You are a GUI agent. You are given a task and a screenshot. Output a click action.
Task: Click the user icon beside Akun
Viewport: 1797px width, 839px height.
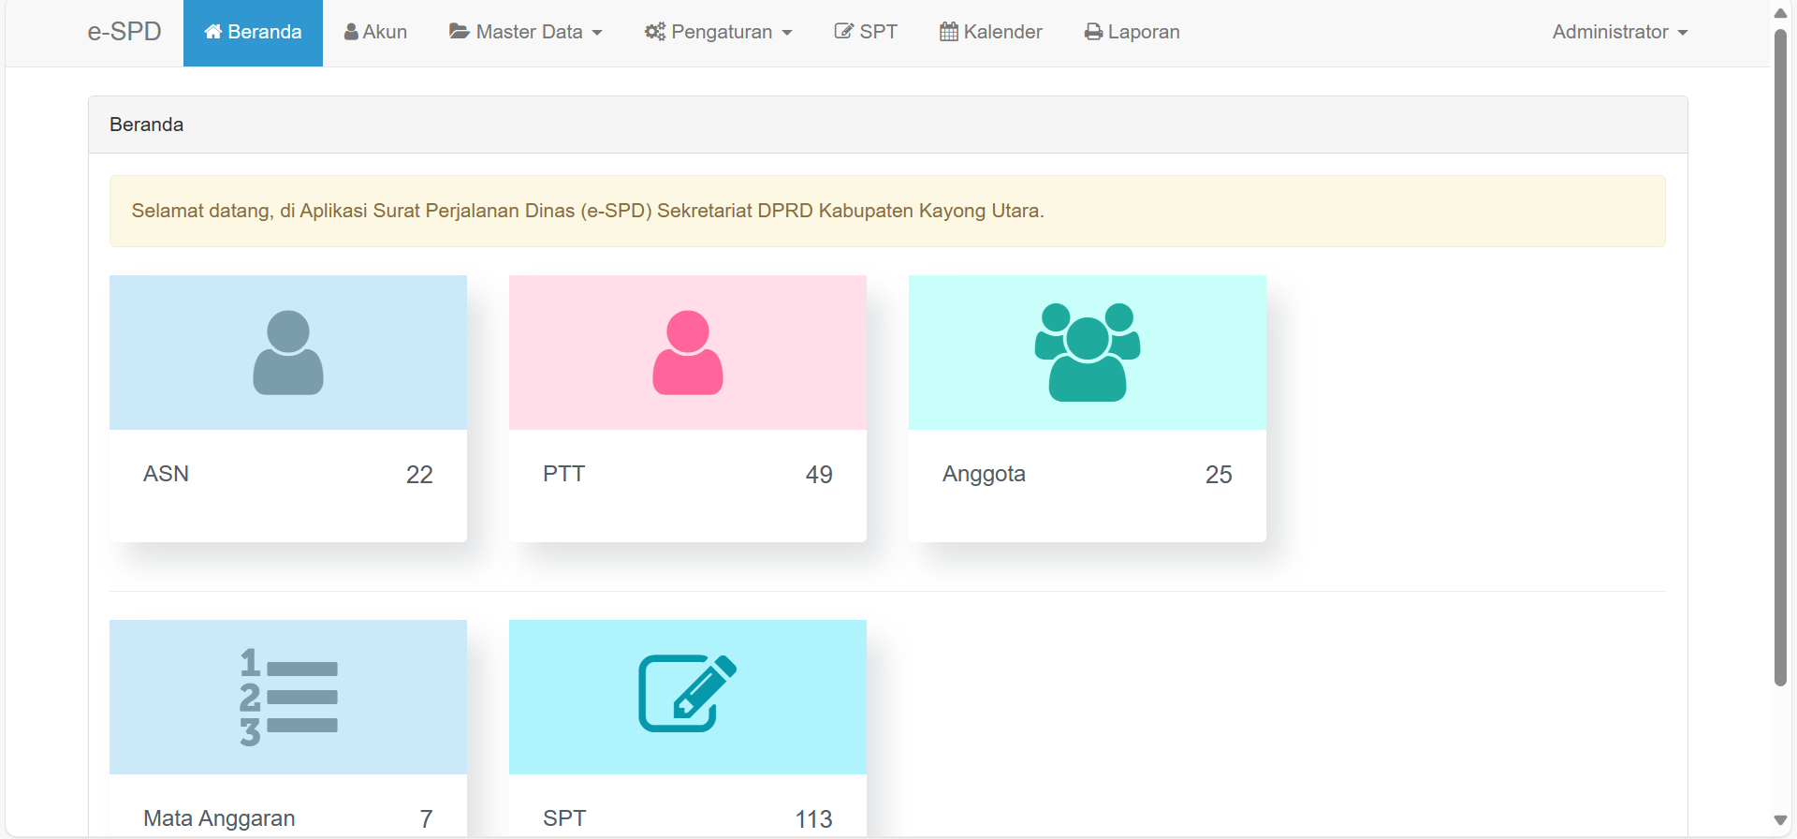click(351, 32)
